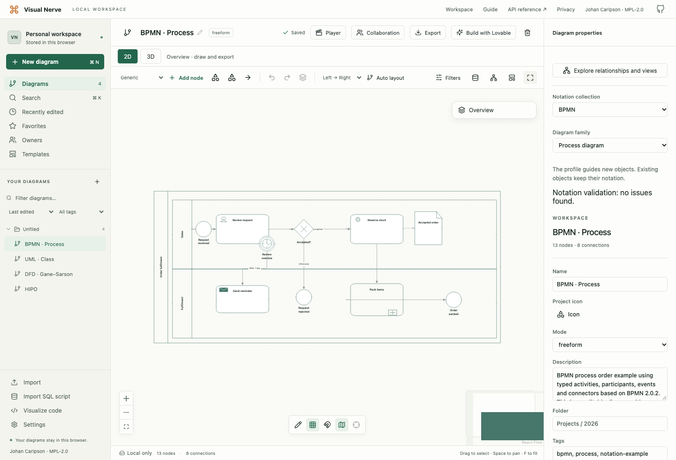Open the Diagram family dropdown
Viewport: 676px width, 460px height.
610,146
